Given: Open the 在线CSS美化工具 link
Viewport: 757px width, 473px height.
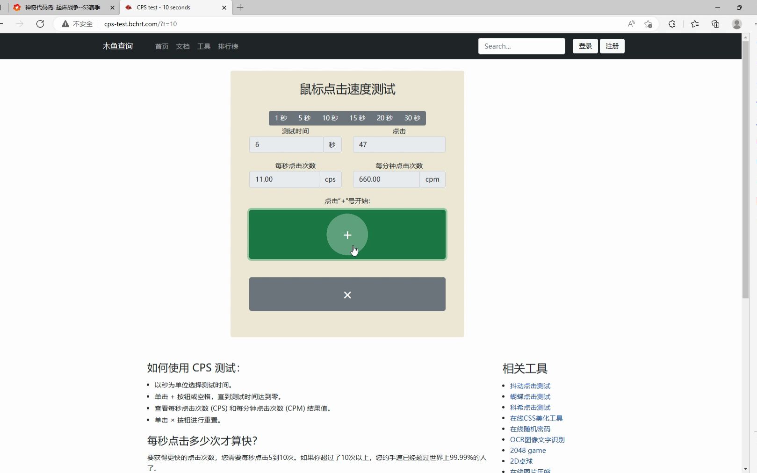Looking at the screenshot, I should [x=536, y=418].
